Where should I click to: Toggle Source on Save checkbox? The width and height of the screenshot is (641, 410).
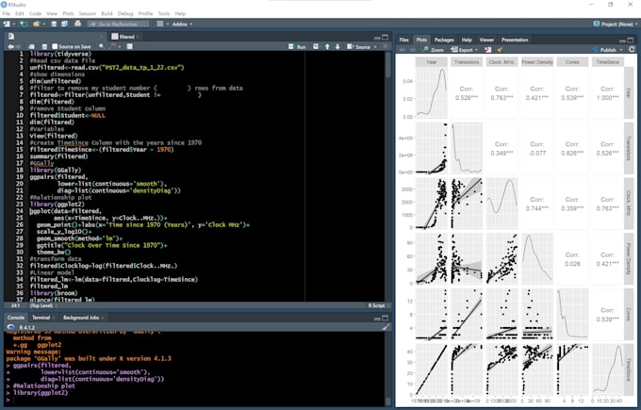(x=55, y=46)
